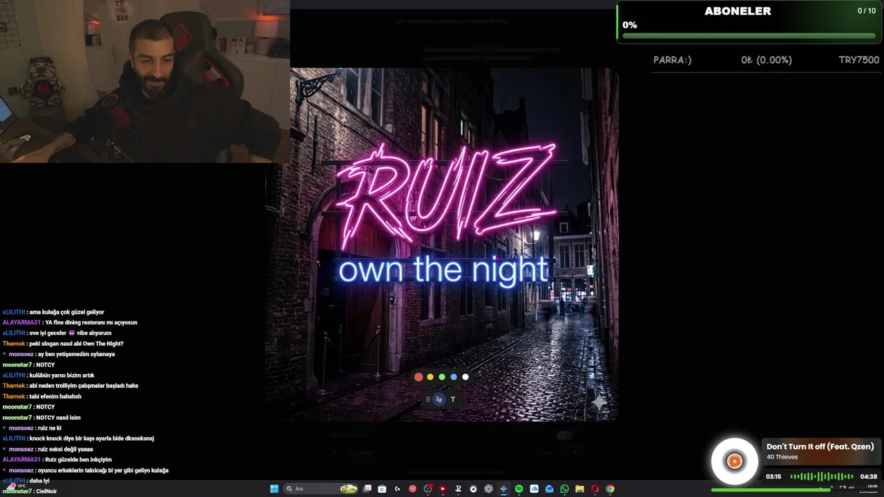This screenshot has height=497, width=884.
Task: Open the Windows Start menu
Action: tap(274, 489)
